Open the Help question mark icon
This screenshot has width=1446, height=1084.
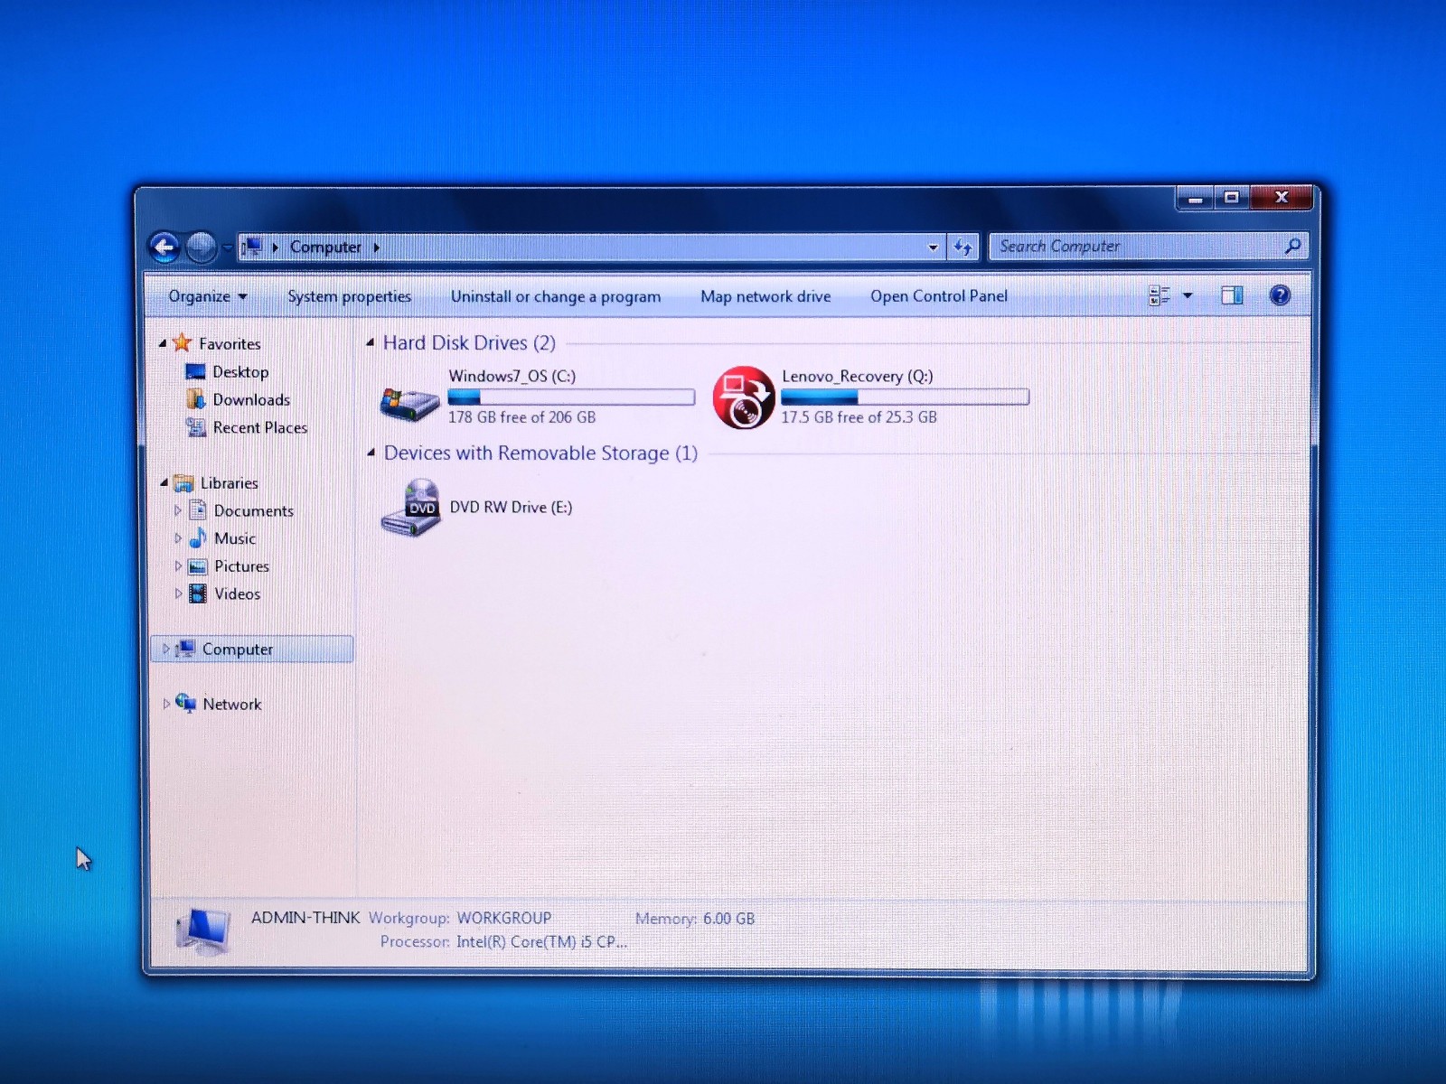click(x=1280, y=295)
